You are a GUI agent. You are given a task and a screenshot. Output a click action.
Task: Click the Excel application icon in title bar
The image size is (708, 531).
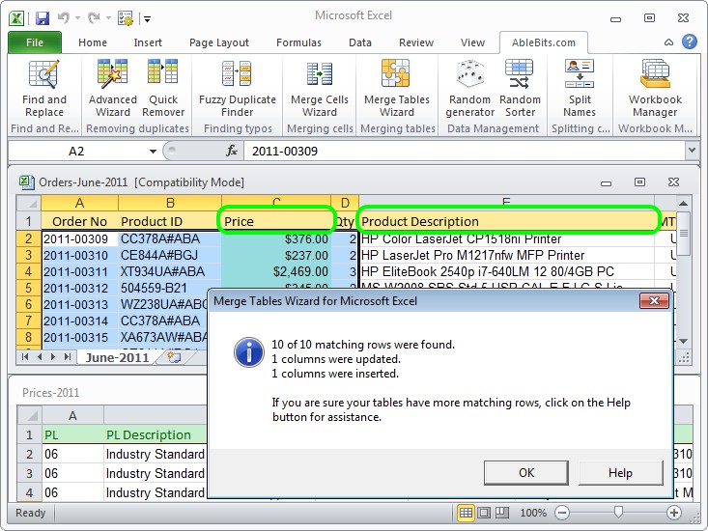point(16,18)
